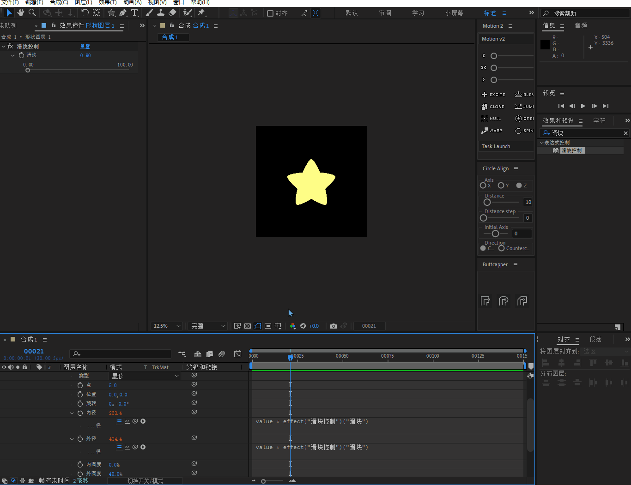This screenshot has width=631, height=485.
Task: Select the Pen tool
Action: pyautogui.click(x=123, y=13)
